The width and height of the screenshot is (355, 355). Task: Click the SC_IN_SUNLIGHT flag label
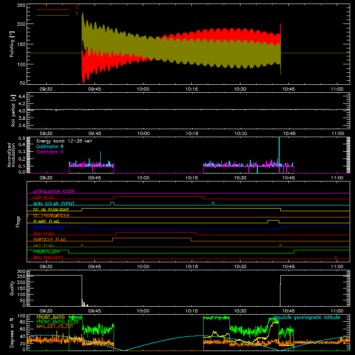click(51, 209)
